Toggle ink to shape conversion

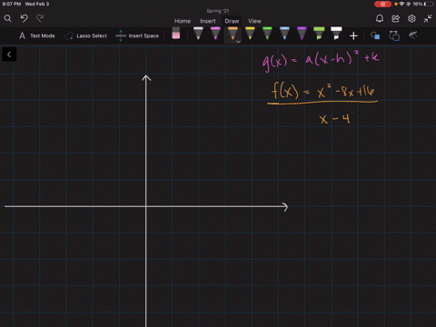click(394, 35)
